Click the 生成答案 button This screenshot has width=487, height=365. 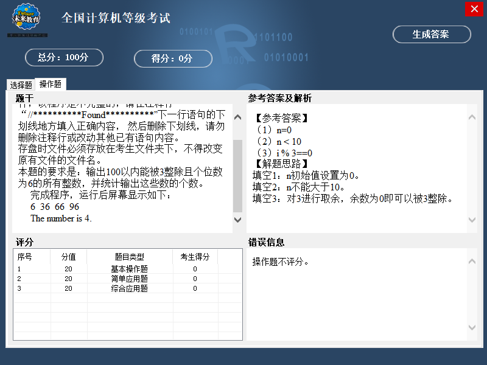tap(432, 35)
